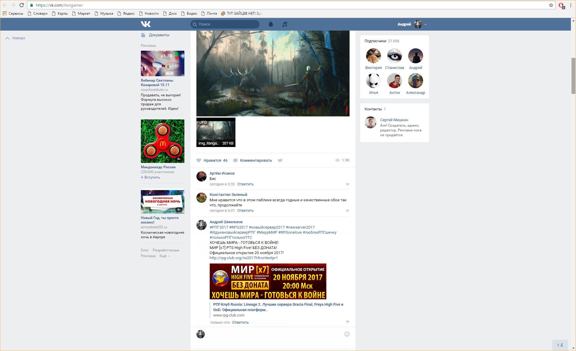Screen dimensions: 576x351
Task: Open the music player note icon
Action: 284,24
